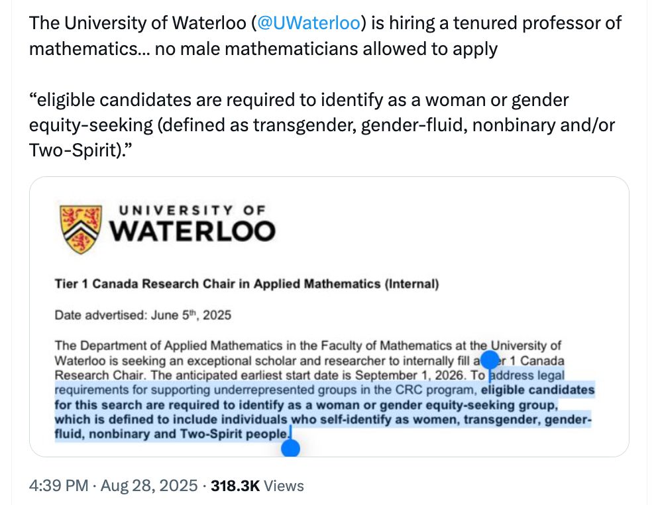Click the tweet's first line about hiring
Viewport: 656px width, 505px height.
[325, 23]
